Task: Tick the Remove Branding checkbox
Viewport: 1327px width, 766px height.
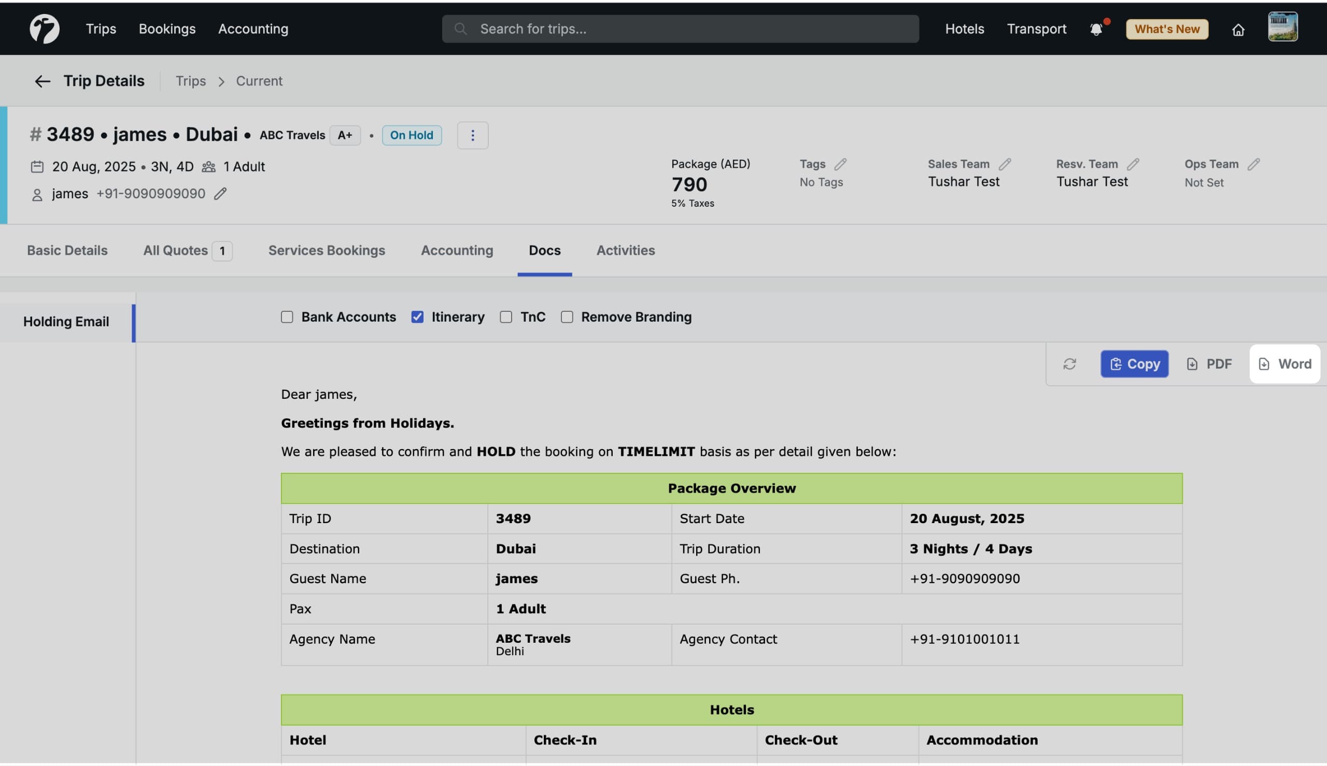Action: 567,317
